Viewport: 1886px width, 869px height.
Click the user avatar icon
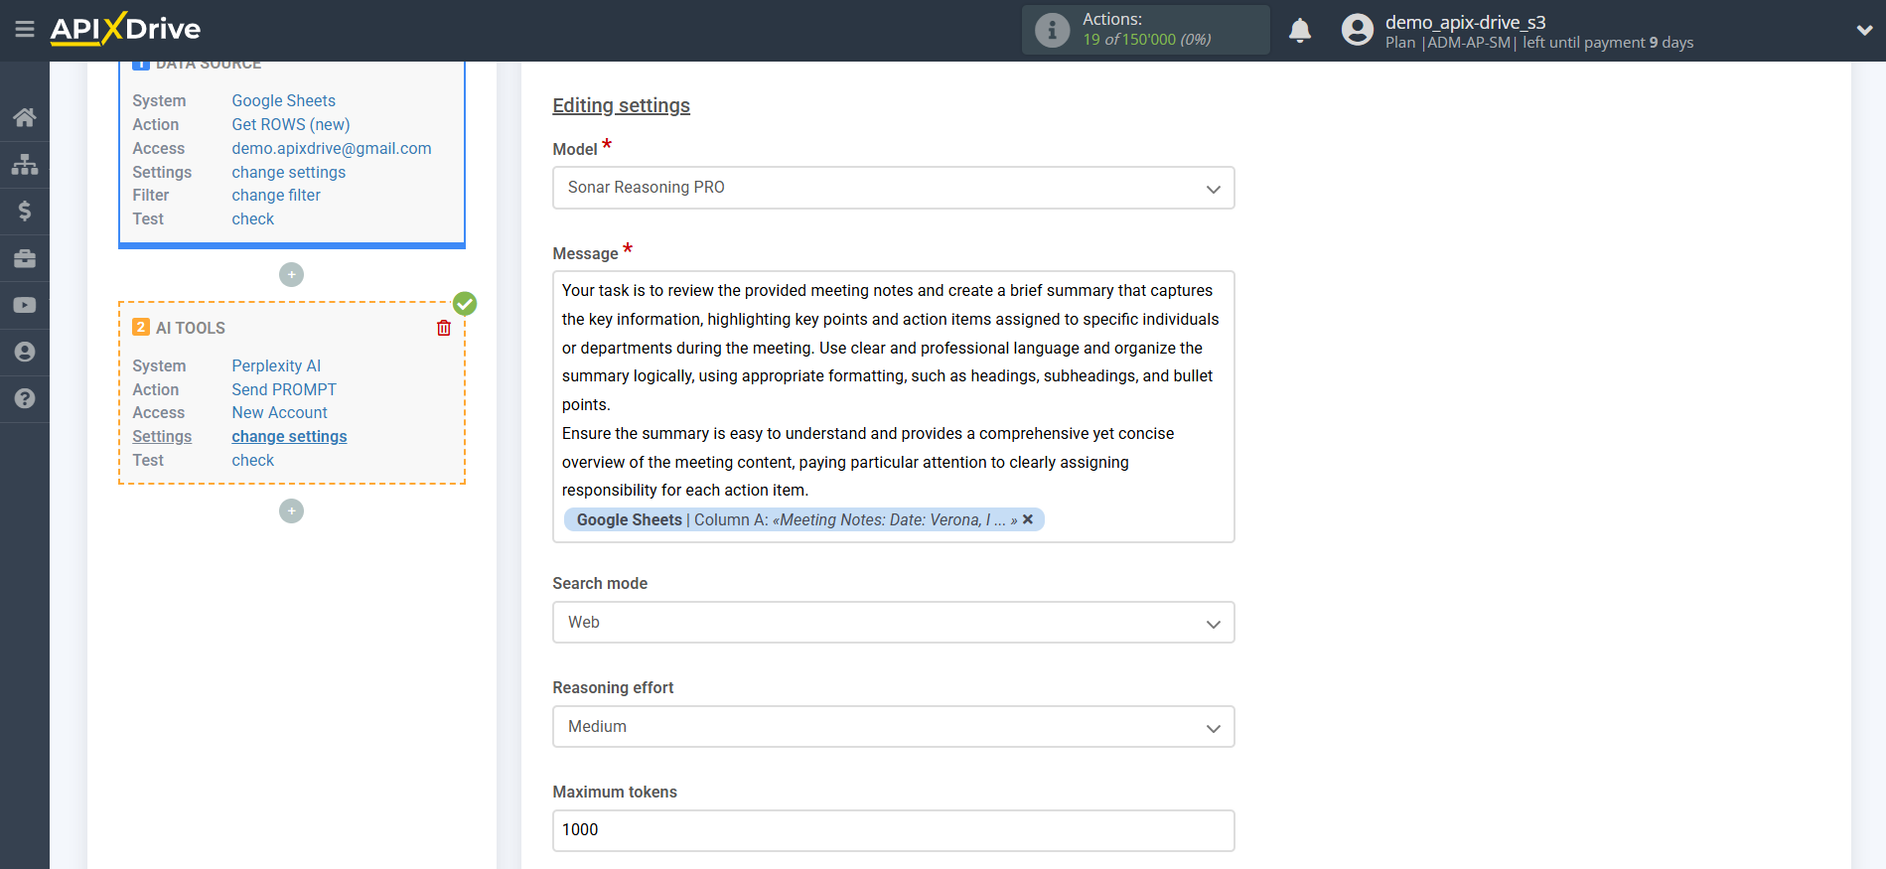1357,30
